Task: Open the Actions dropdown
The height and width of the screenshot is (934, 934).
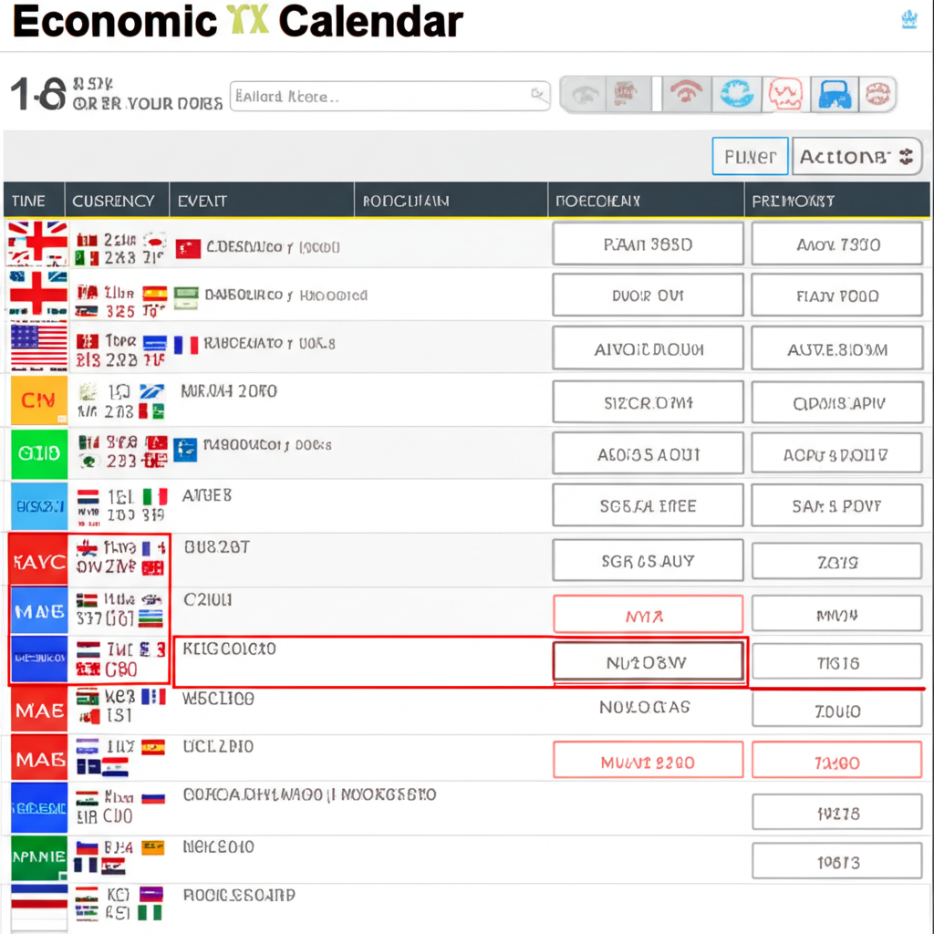Action: pyautogui.click(x=856, y=157)
